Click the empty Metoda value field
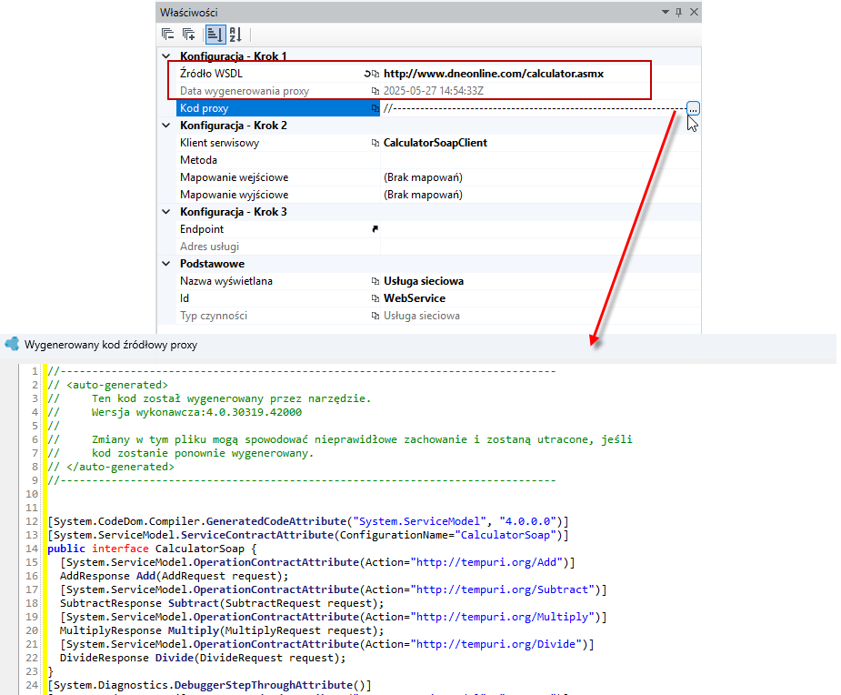Image resolution: width=841 pixels, height=695 pixels. click(x=540, y=160)
